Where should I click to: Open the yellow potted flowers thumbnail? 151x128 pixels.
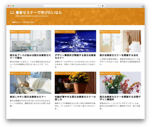(x=75, y=83)
